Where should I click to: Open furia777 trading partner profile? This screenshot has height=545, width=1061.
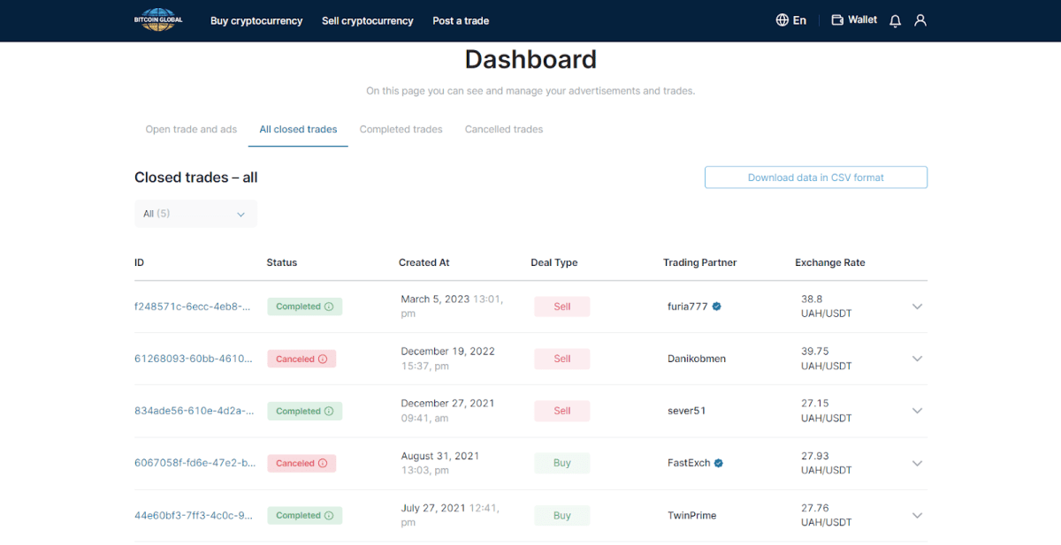[688, 307]
